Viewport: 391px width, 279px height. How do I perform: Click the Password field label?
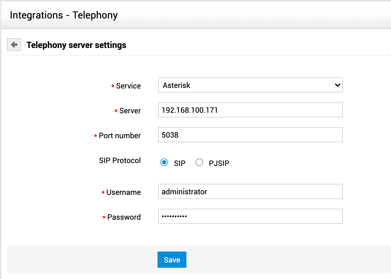pos(124,217)
